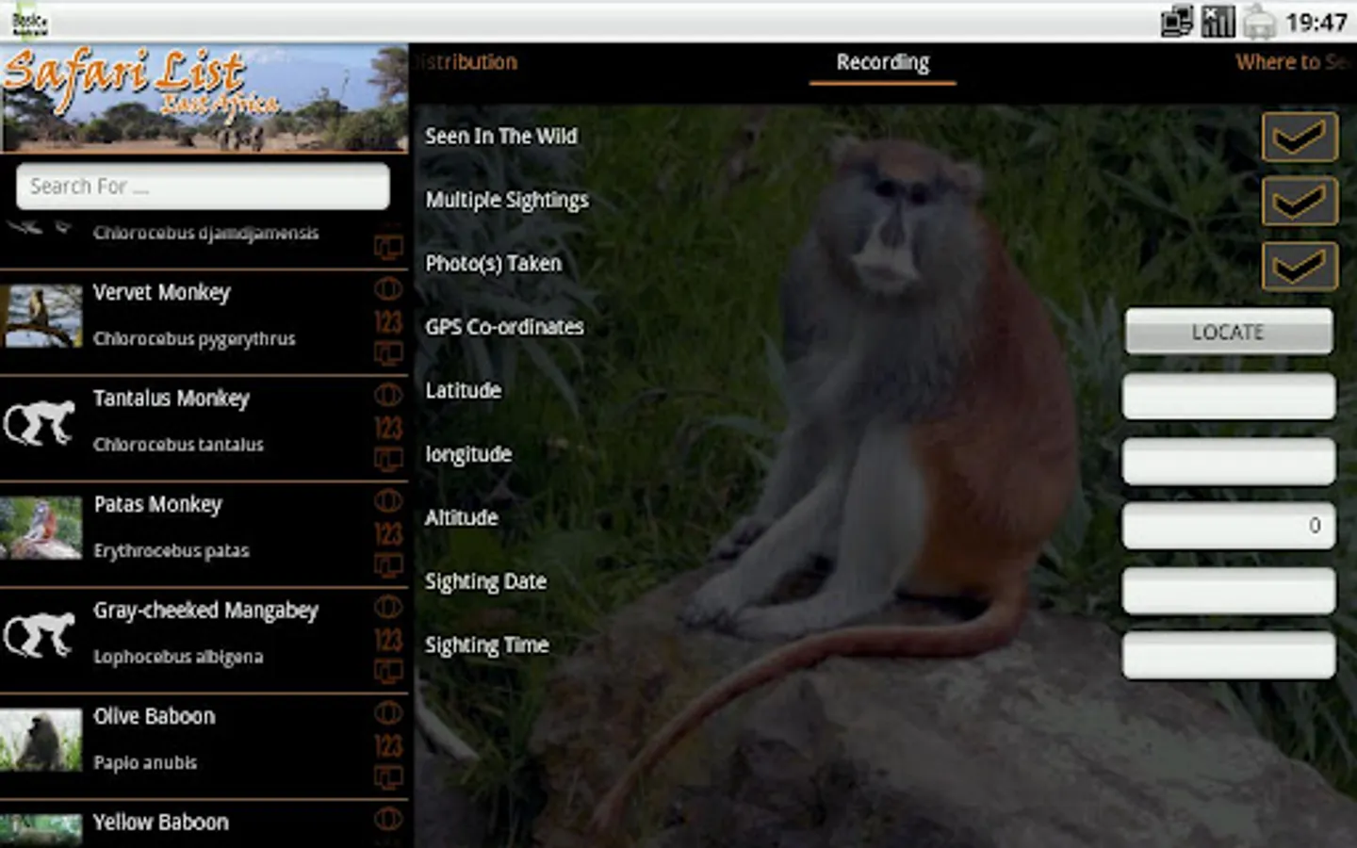Focus the Search For field
Viewport: 1357px width, 848px height.
(203, 187)
